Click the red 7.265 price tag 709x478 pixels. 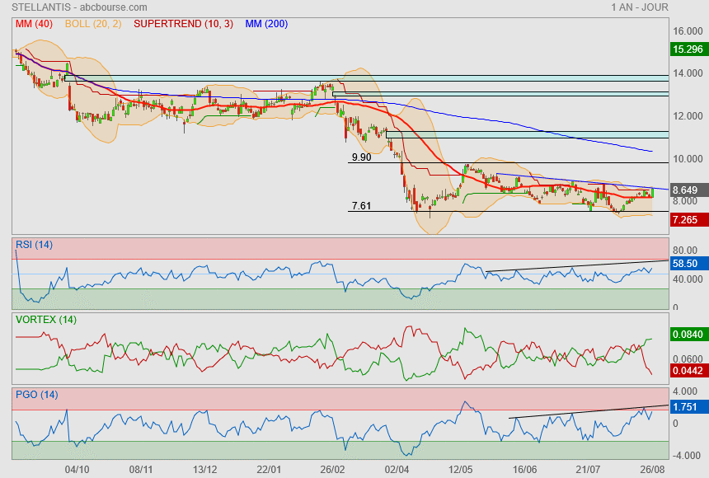click(x=688, y=221)
